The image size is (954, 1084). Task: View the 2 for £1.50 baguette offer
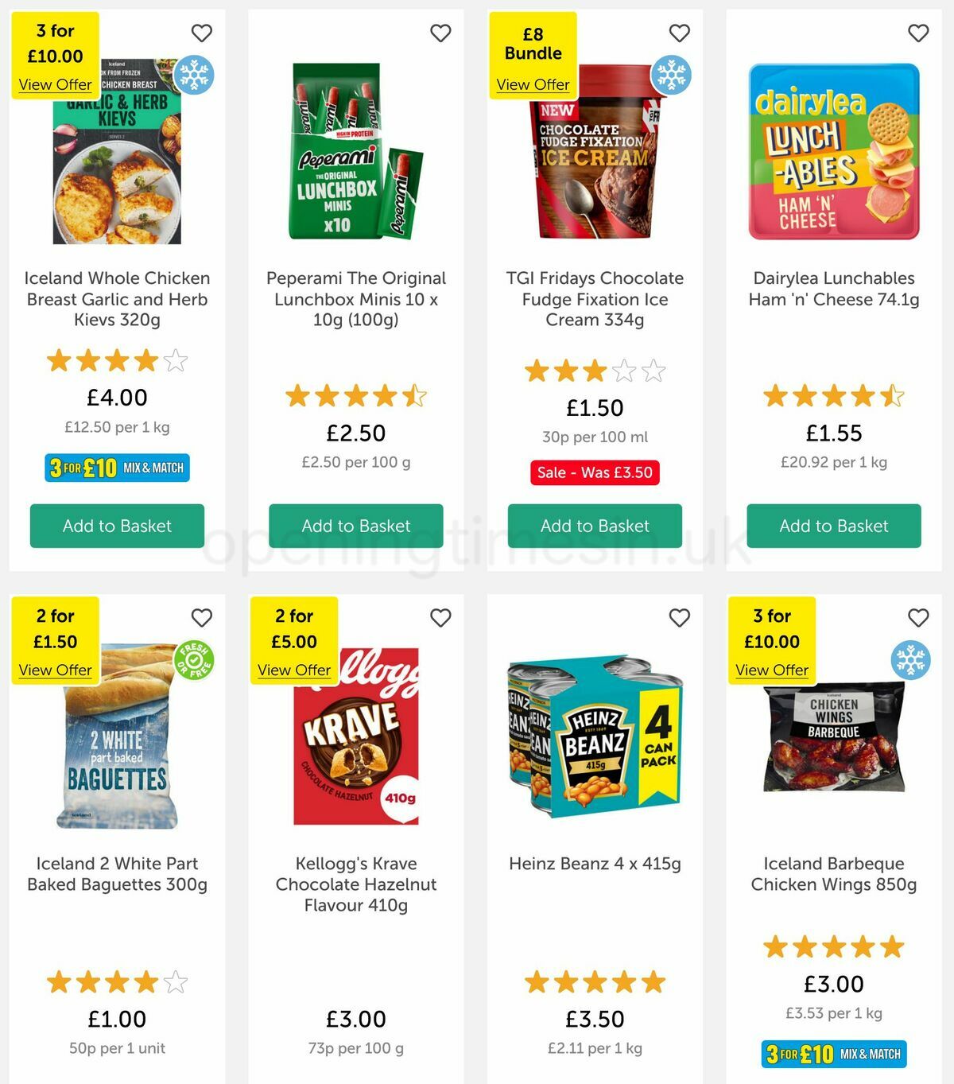[x=55, y=670]
